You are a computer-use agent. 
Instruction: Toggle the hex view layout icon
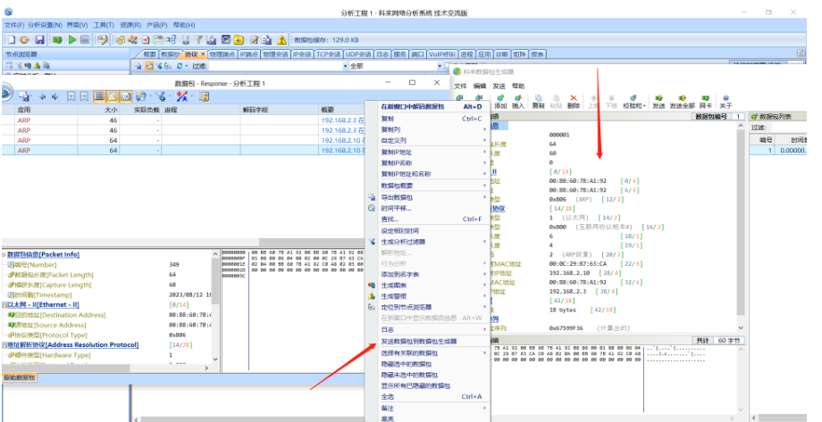(126, 96)
